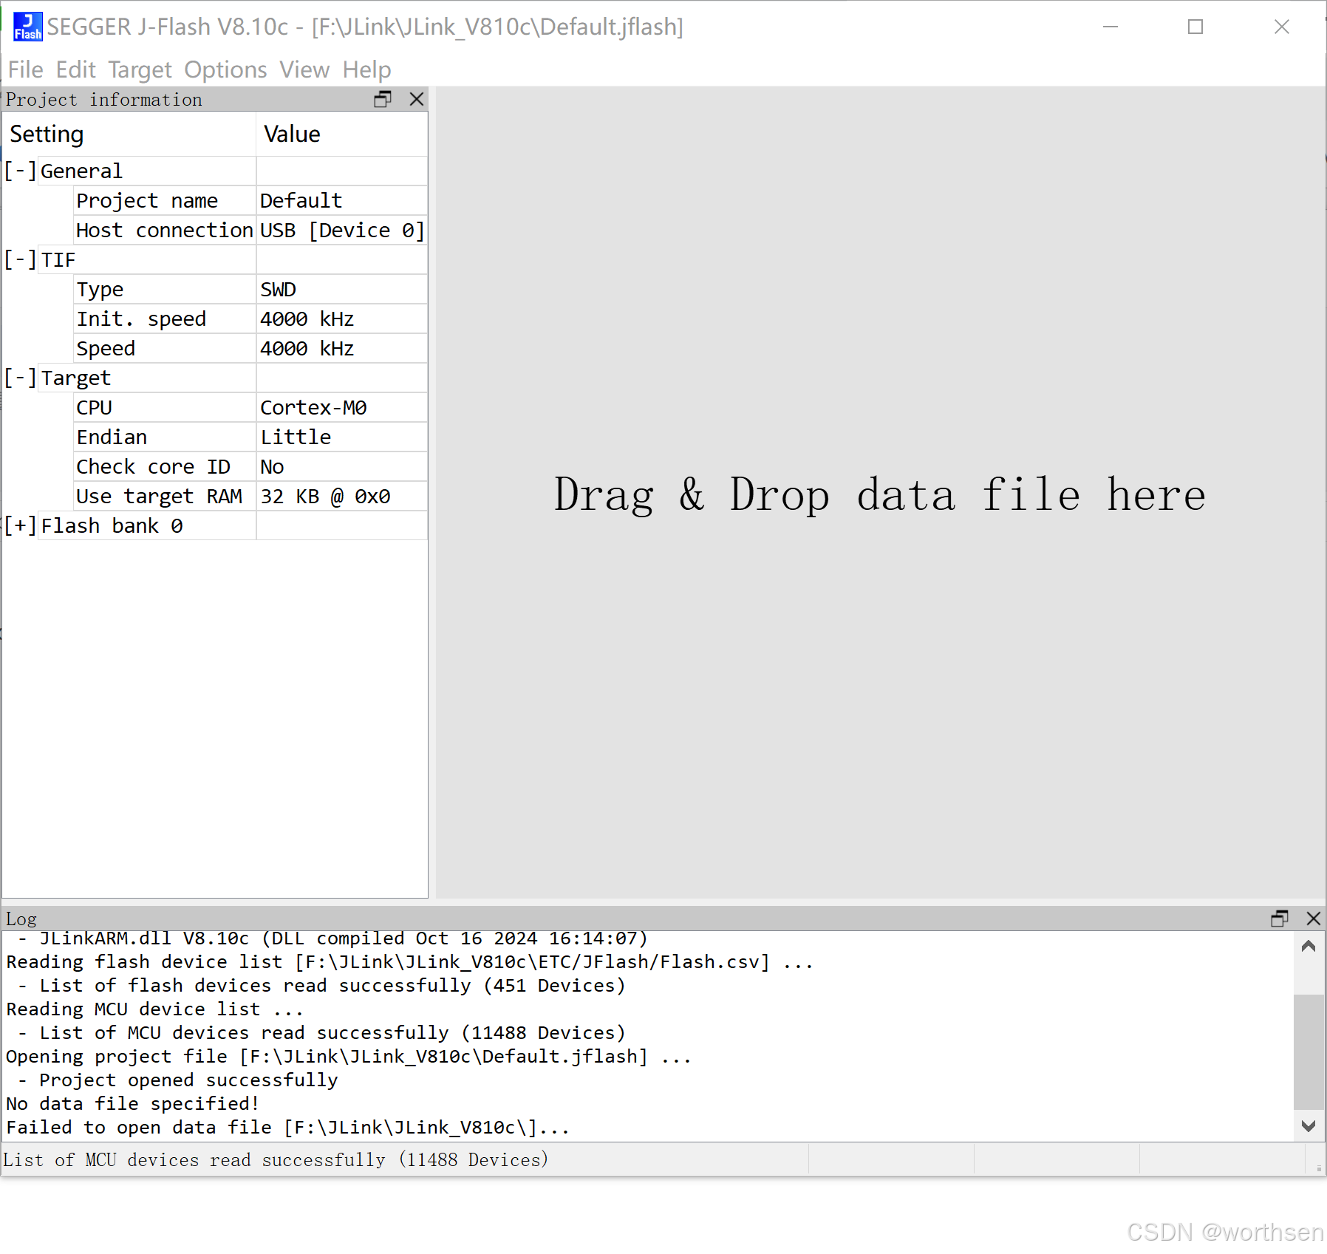Viewport: 1327px width, 1254px height.
Task: Open the File menu
Action: coord(25,69)
